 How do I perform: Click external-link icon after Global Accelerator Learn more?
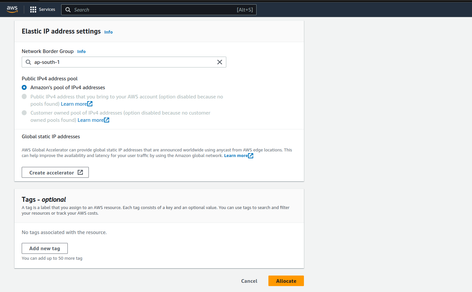[x=251, y=156]
